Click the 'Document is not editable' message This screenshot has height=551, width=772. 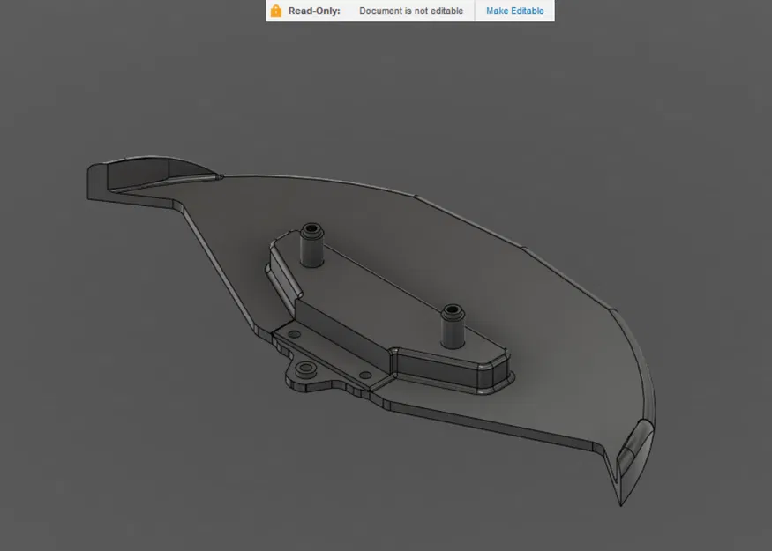tap(411, 11)
